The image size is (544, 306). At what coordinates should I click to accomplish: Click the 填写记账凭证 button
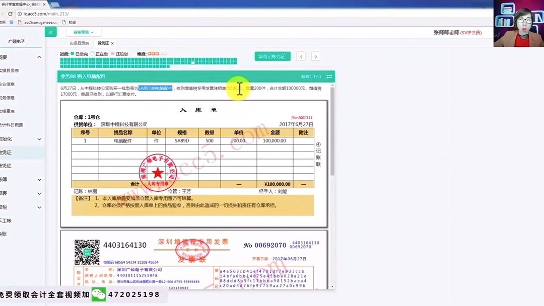coord(272,56)
